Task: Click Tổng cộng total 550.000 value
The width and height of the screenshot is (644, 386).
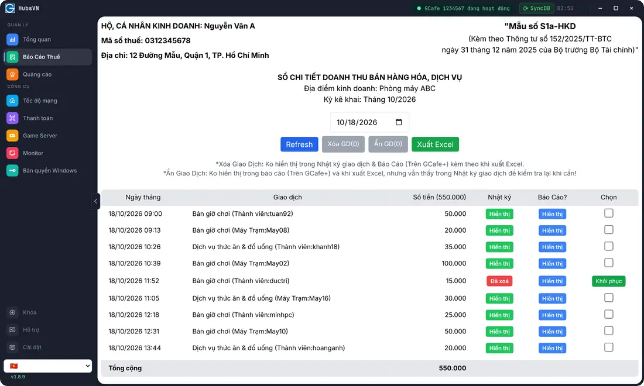Action: [452, 368]
